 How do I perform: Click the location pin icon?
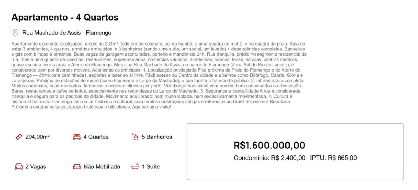point(15,33)
